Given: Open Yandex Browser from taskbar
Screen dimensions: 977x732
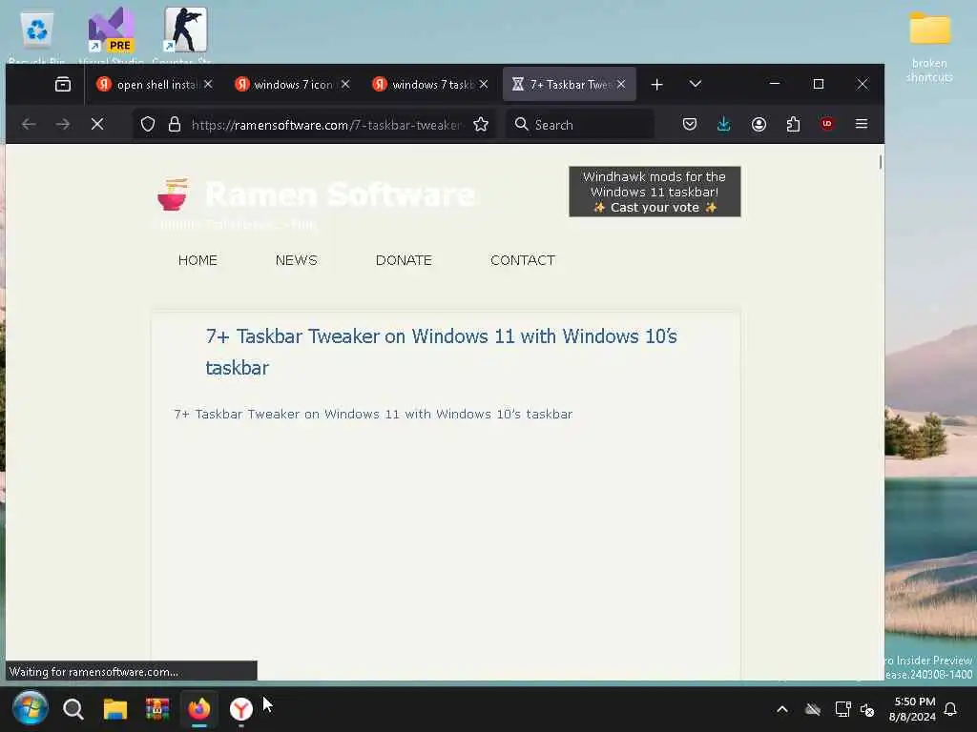Looking at the screenshot, I should tap(241, 709).
